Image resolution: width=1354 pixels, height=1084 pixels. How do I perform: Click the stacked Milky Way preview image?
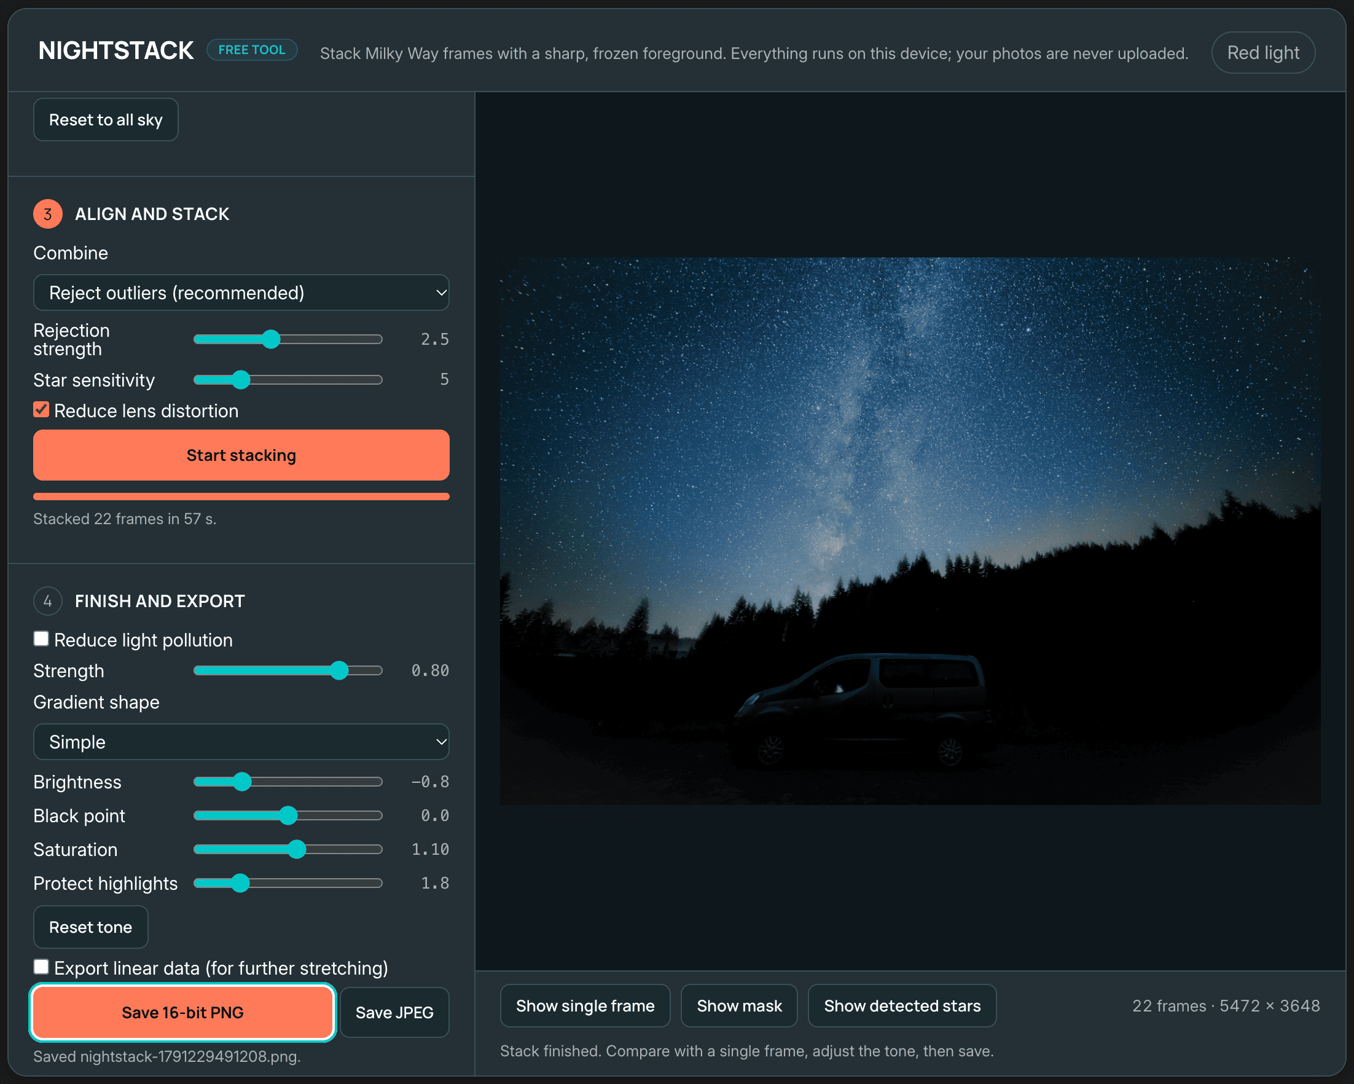point(910,531)
